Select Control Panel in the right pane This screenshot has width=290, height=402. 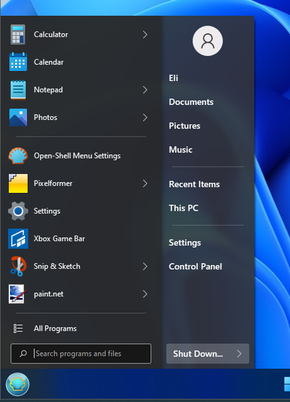[195, 266]
